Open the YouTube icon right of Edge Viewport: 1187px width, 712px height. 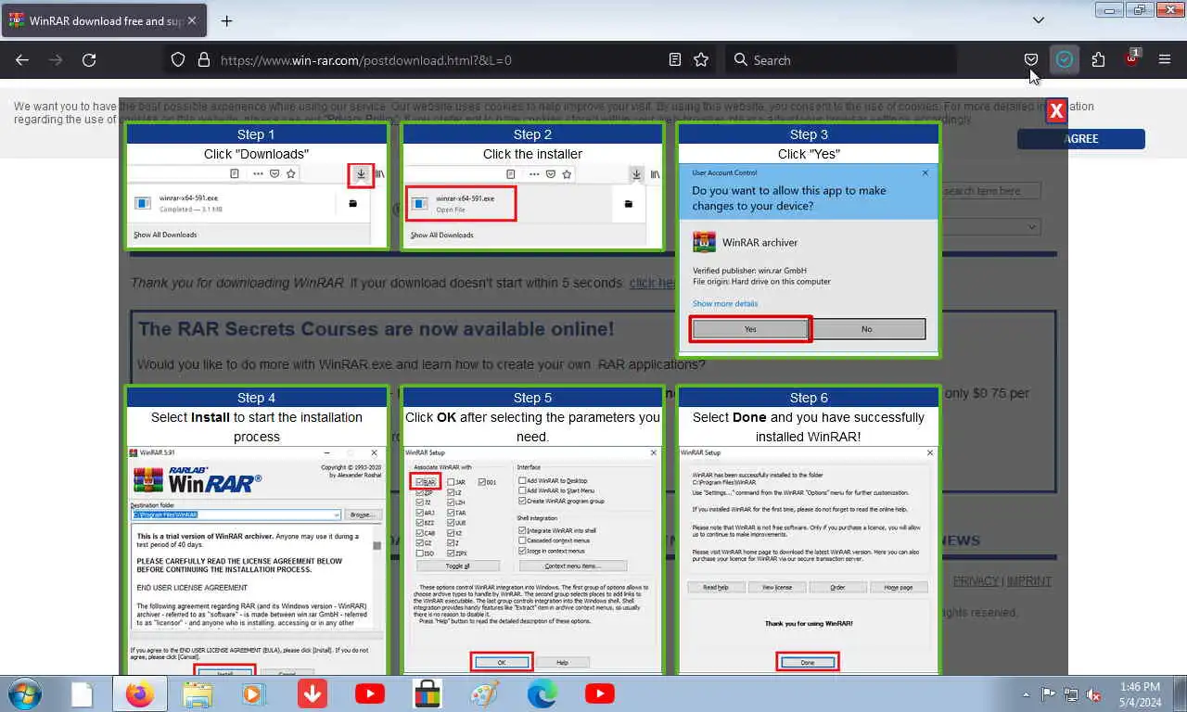600,693
